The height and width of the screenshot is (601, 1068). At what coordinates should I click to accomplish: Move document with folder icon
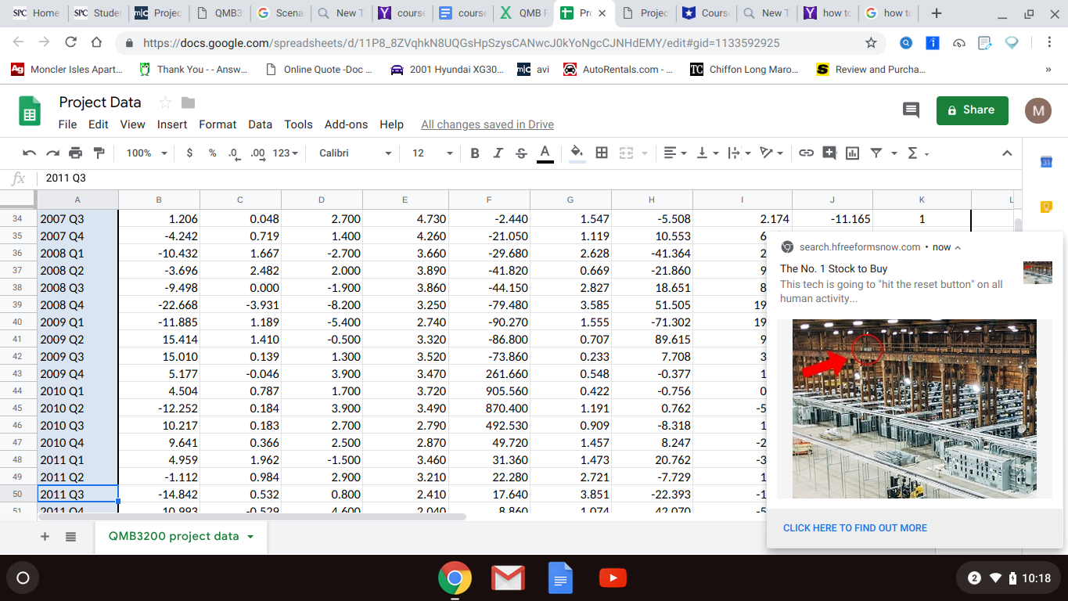click(x=188, y=103)
